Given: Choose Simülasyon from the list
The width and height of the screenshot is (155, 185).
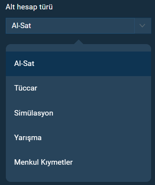Looking at the screenshot, I should tap(78, 113).
